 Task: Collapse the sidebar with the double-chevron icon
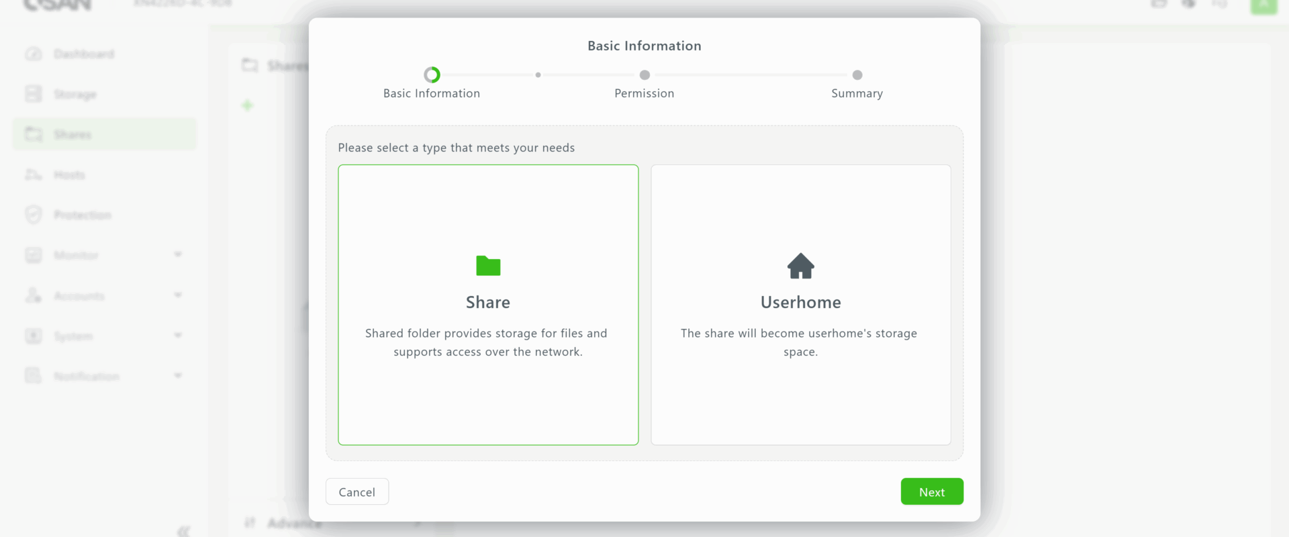tap(183, 531)
